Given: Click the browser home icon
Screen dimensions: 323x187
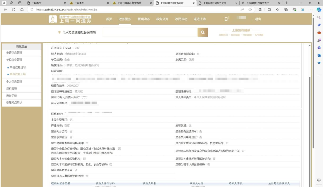Looking at the screenshot, I should [22, 10].
